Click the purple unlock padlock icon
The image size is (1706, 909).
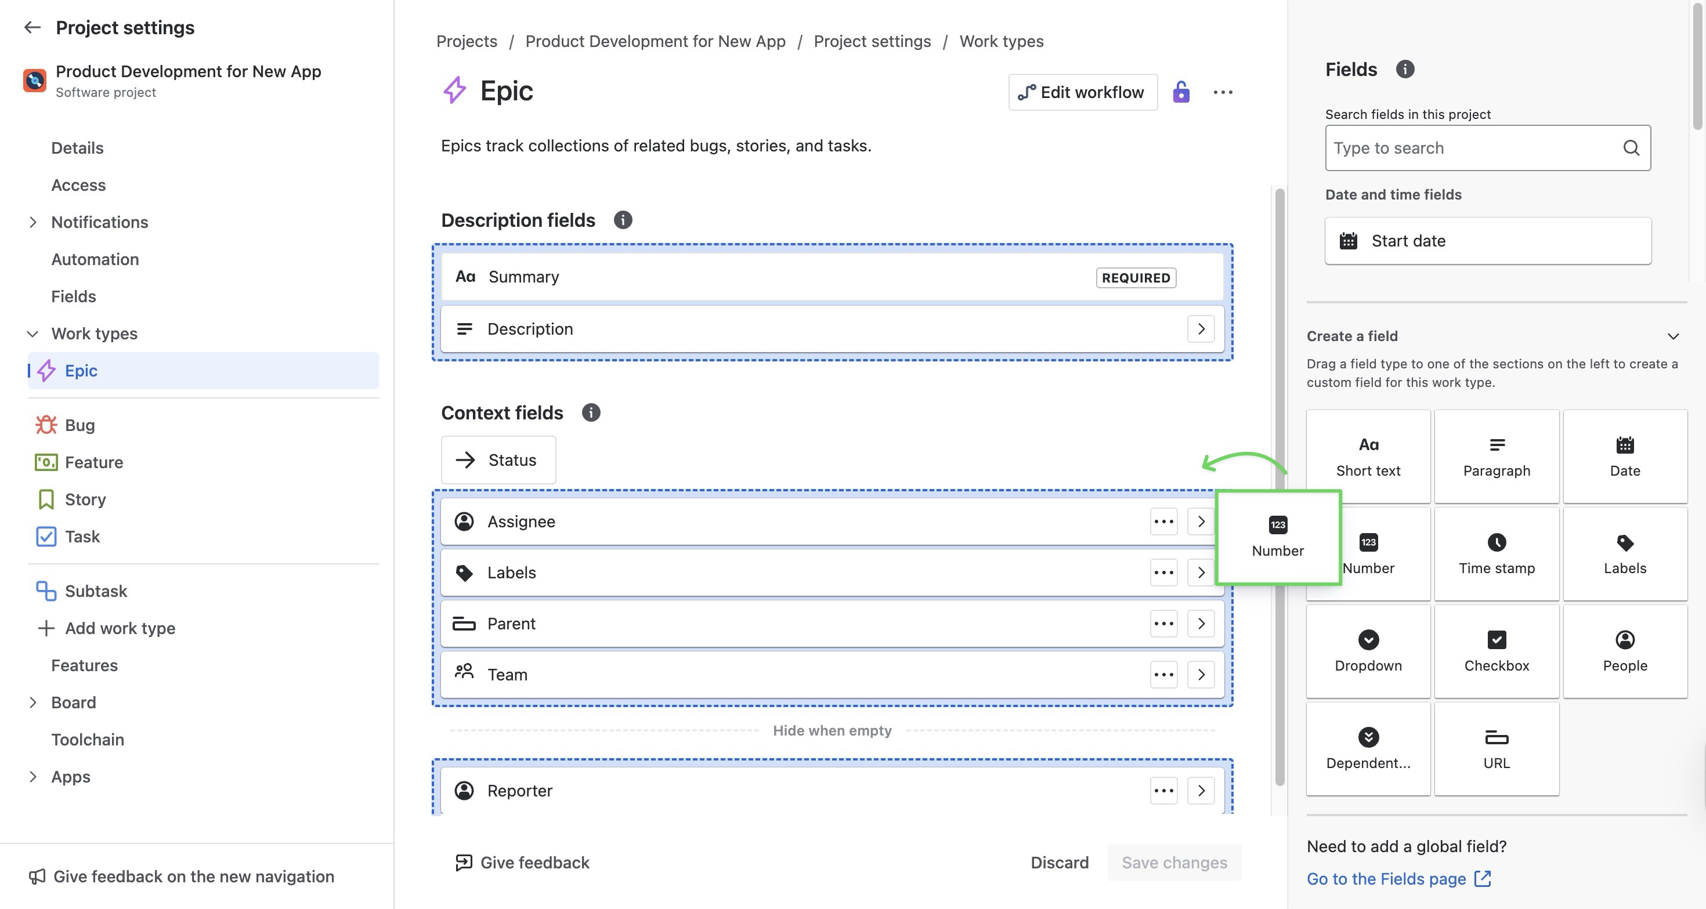1181,92
